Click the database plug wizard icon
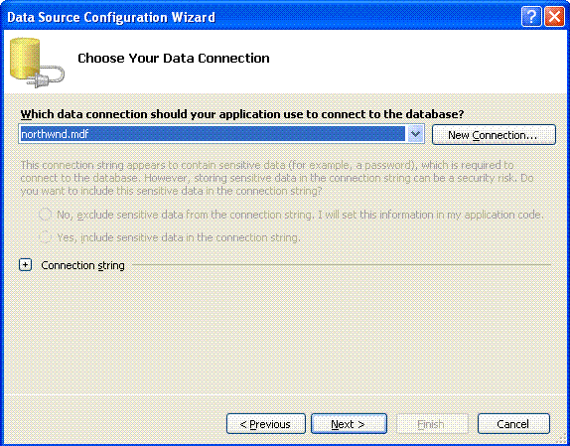This screenshot has width=570, height=446. tap(37, 63)
